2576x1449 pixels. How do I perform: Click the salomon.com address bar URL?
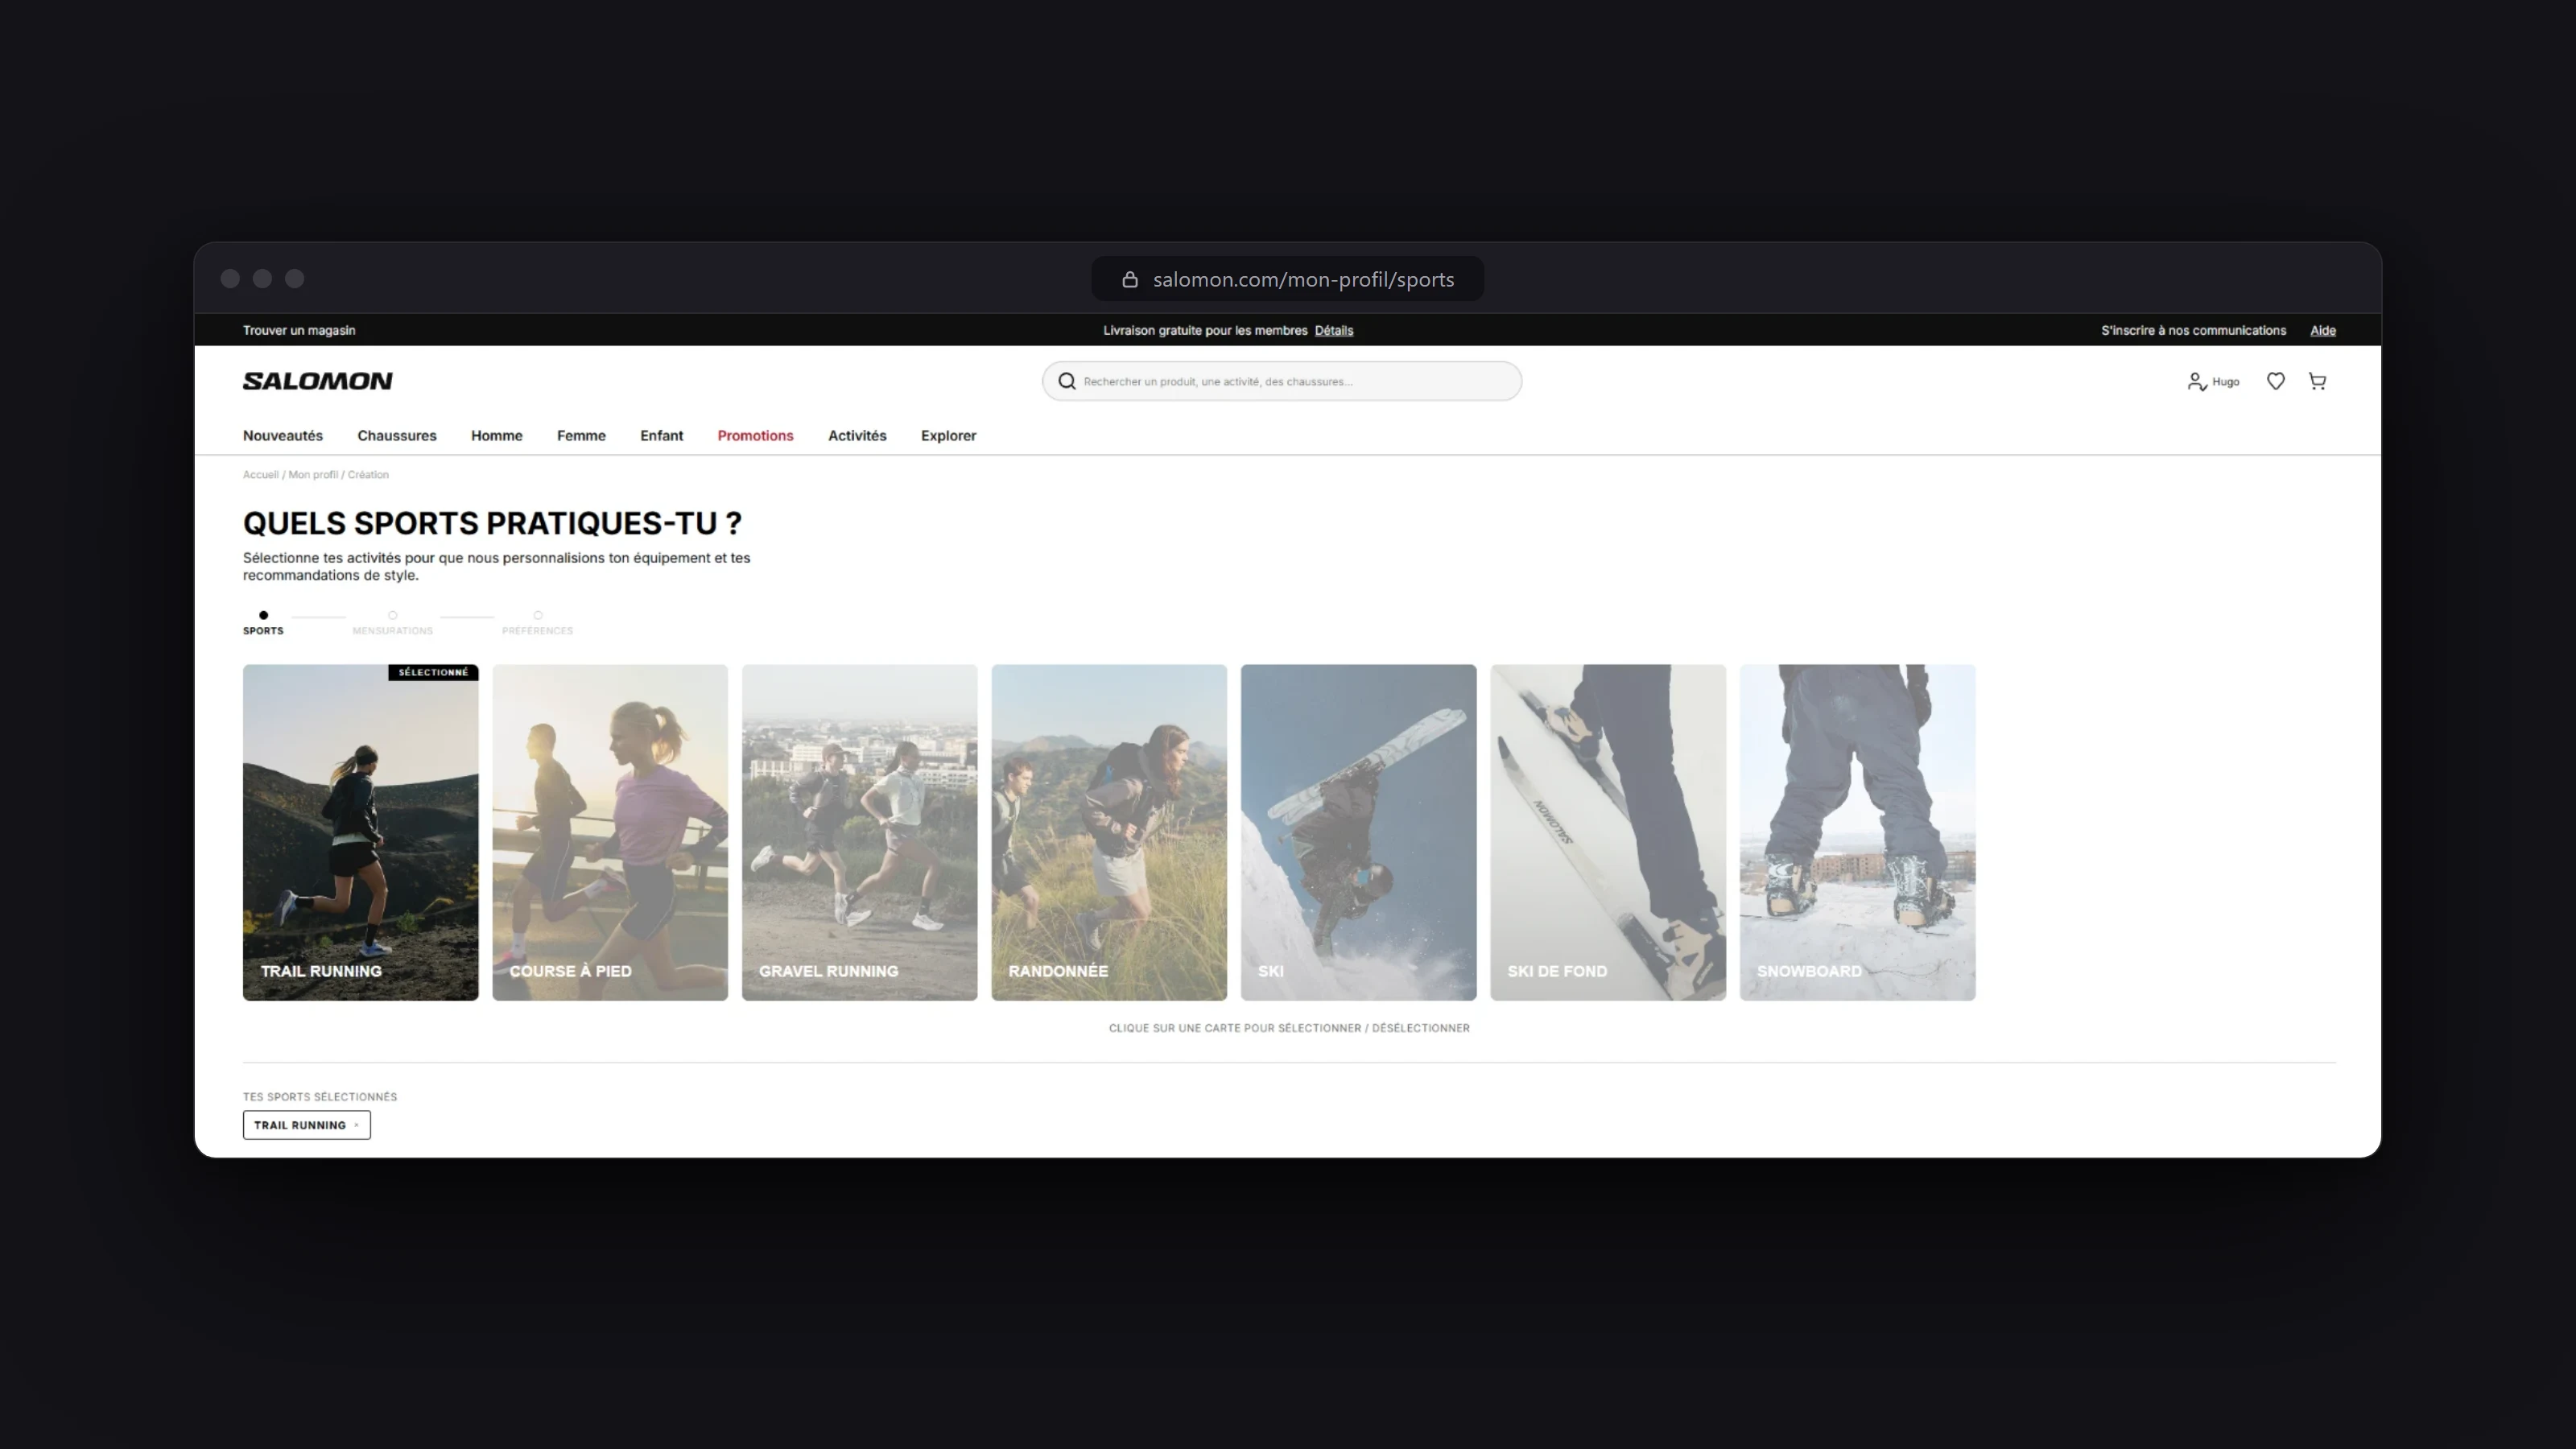click(x=1303, y=280)
